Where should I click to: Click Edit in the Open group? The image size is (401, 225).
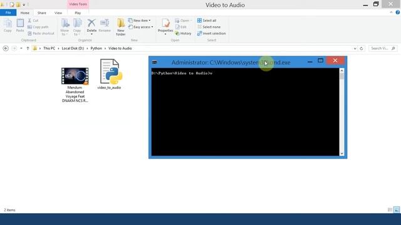181,27
